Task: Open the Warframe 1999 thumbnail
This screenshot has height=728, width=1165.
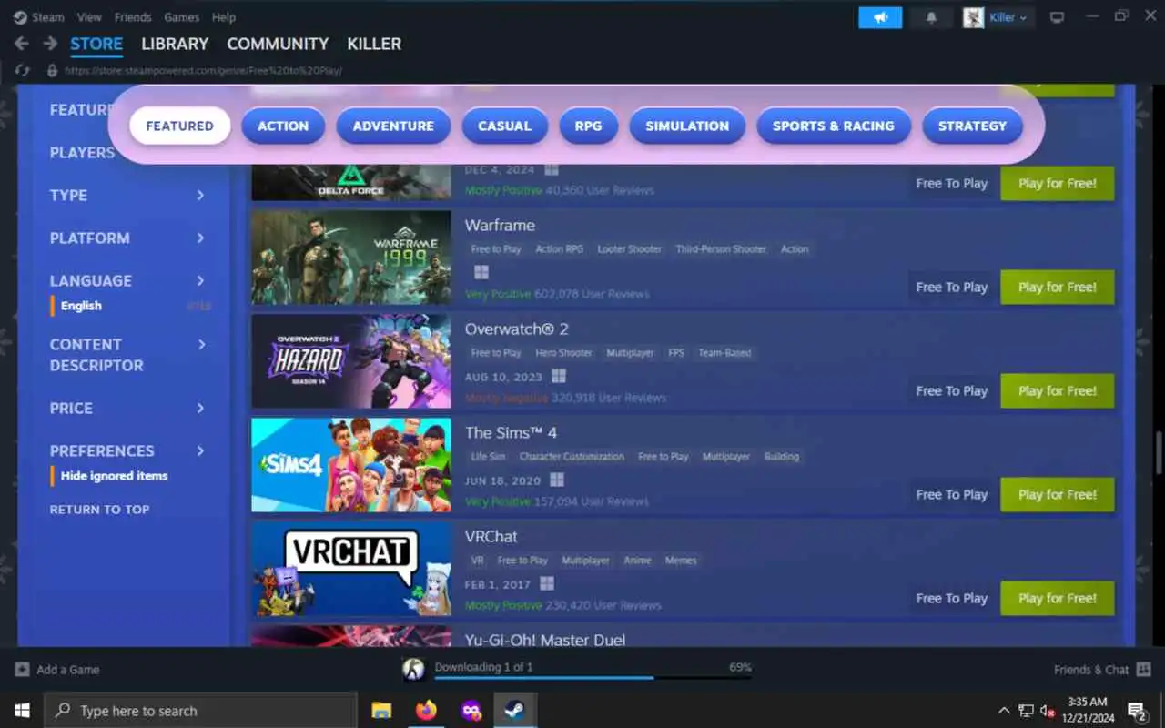Action: [x=351, y=258]
